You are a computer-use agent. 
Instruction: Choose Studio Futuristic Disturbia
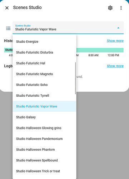pos(44,52)
